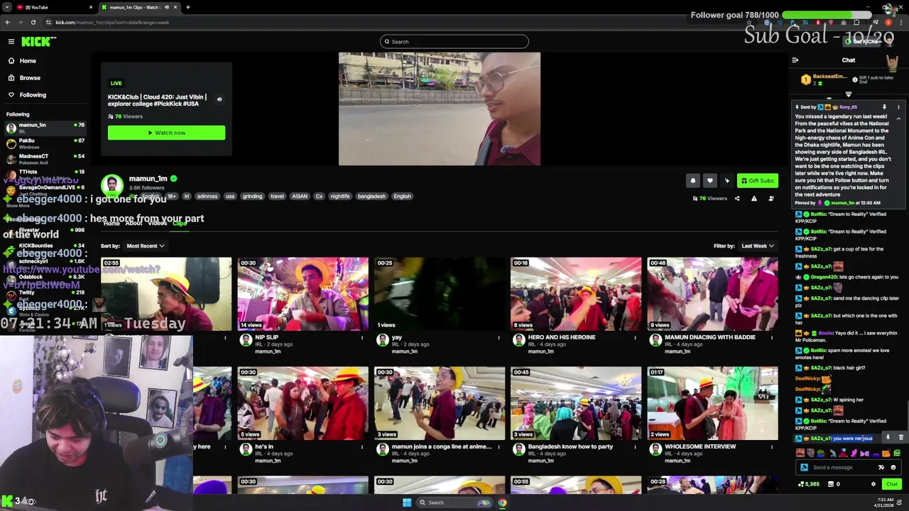Reload the page with refresh icon
This screenshot has height=511, width=909.
(x=33, y=22)
